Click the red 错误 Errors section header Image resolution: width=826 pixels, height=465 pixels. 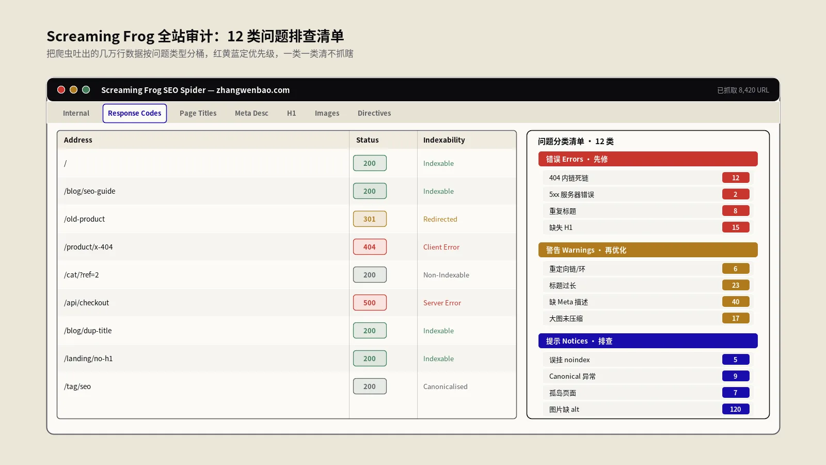point(648,159)
